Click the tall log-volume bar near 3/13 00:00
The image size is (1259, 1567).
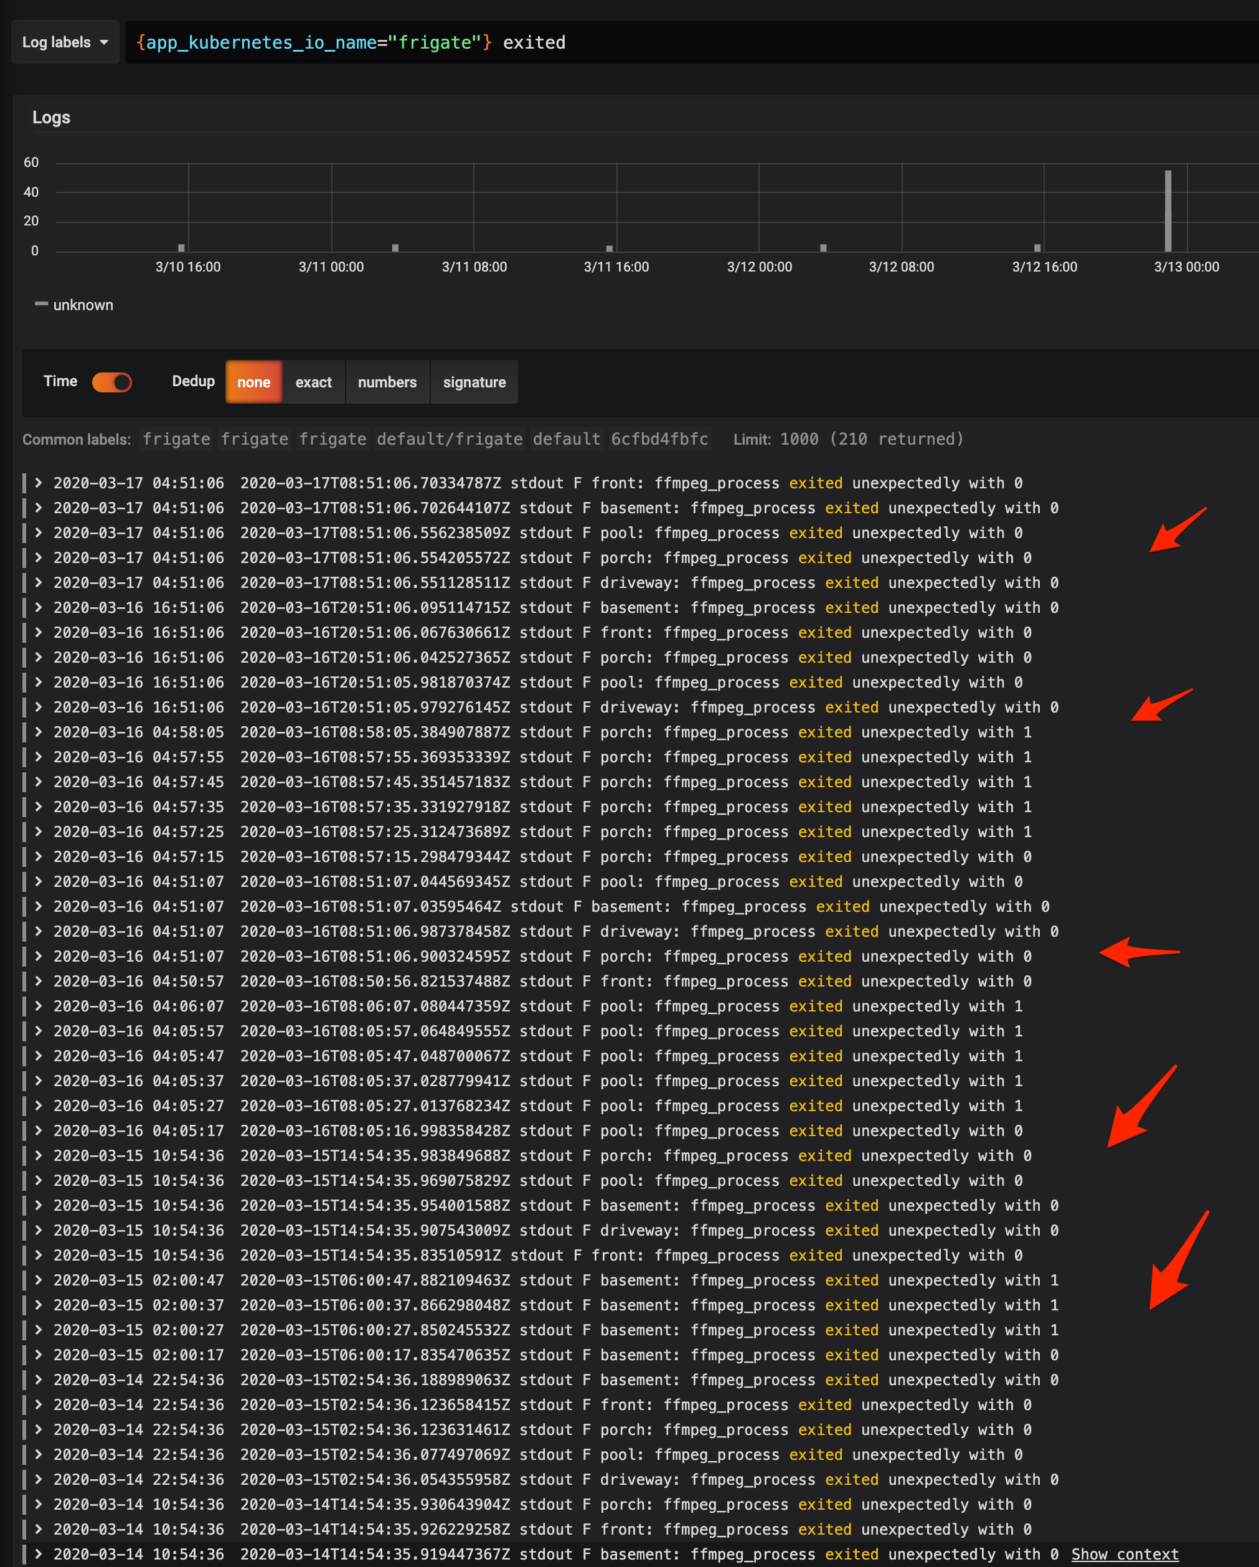1167,211
